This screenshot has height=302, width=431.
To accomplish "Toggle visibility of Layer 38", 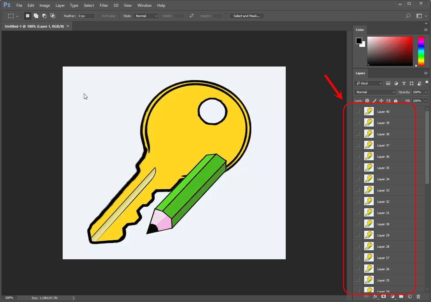I will [x=358, y=134].
